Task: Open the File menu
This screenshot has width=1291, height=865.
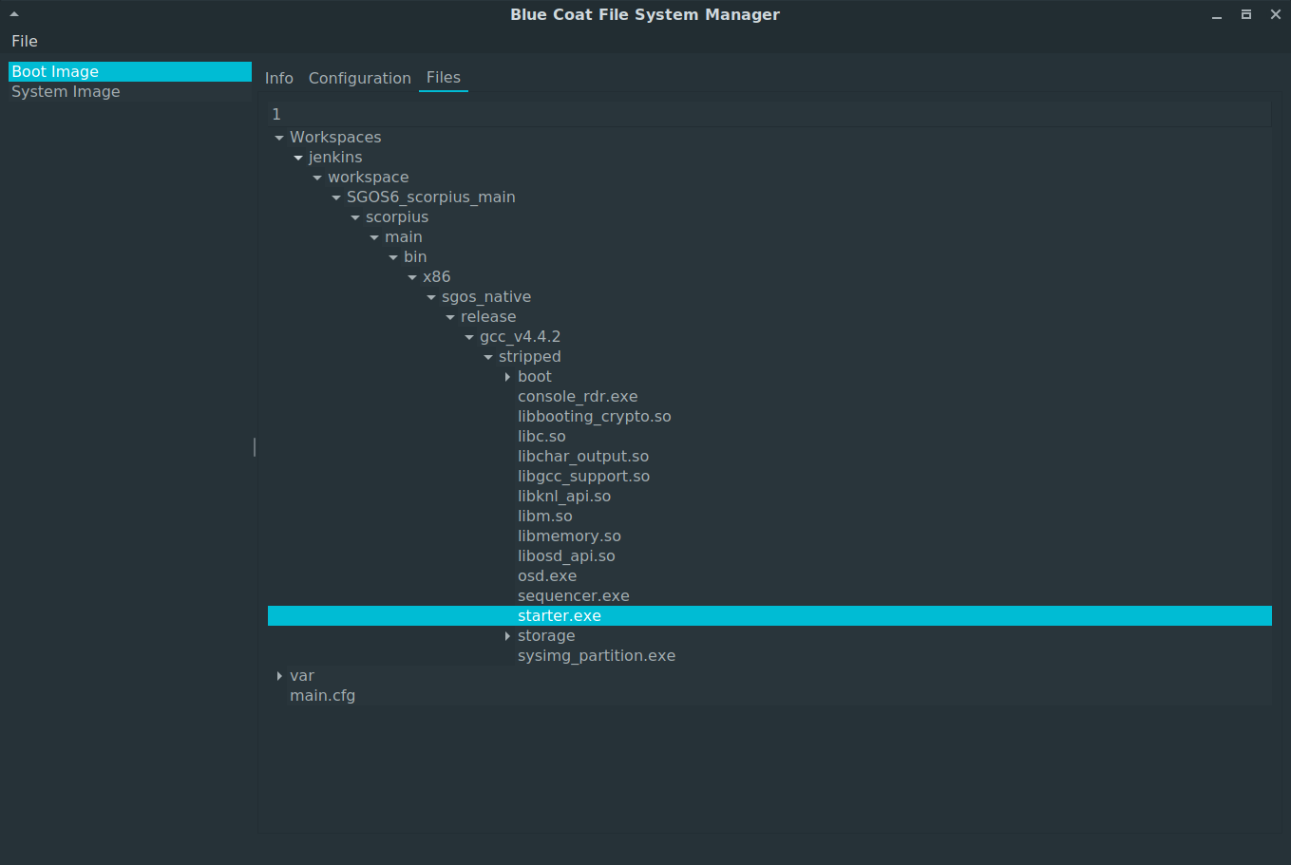Action: pos(25,41)
